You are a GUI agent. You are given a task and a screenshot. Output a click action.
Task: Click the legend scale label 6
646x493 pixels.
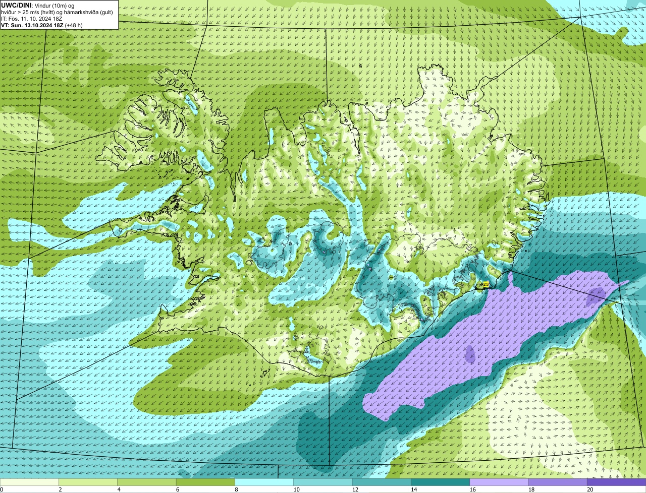pos(178,489)
